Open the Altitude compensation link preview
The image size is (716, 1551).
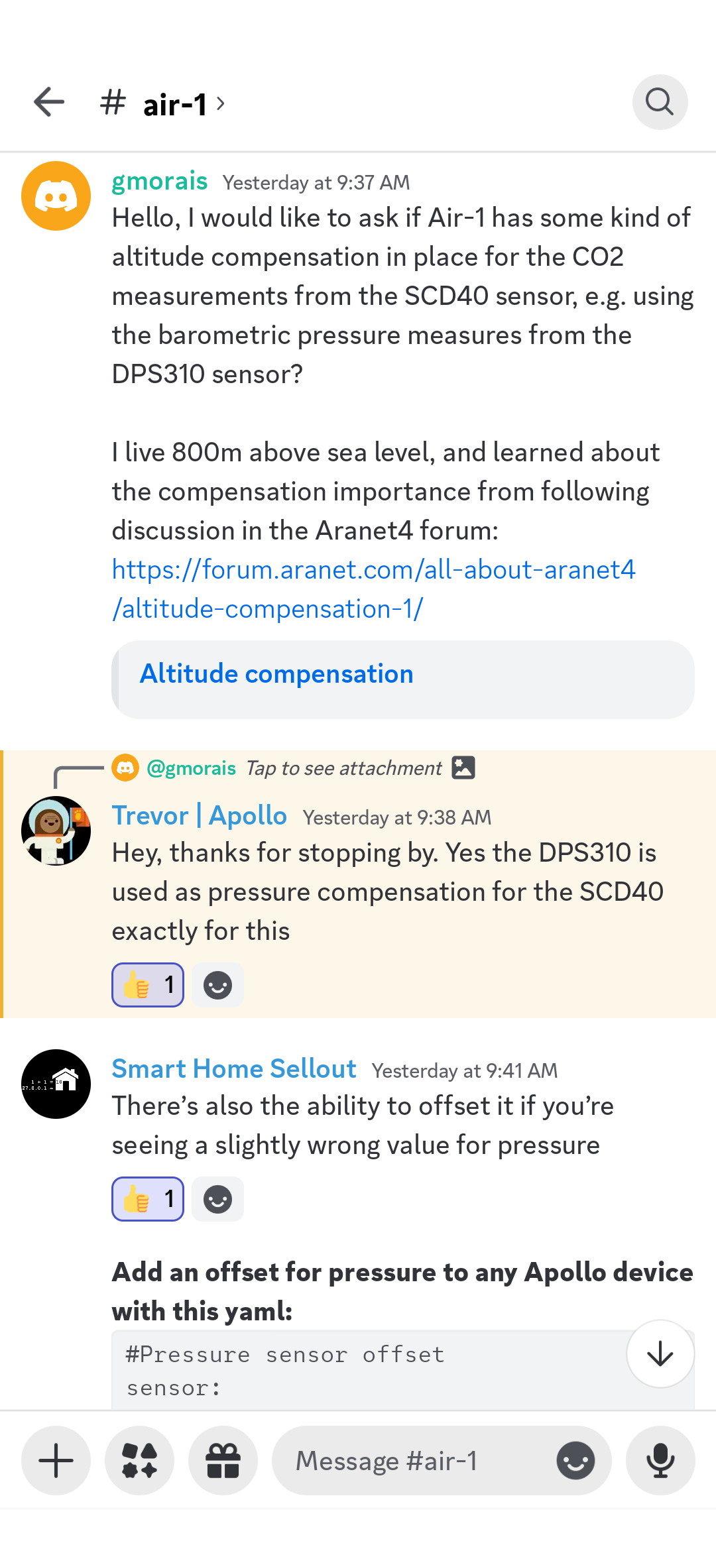[x=276, y=674]
